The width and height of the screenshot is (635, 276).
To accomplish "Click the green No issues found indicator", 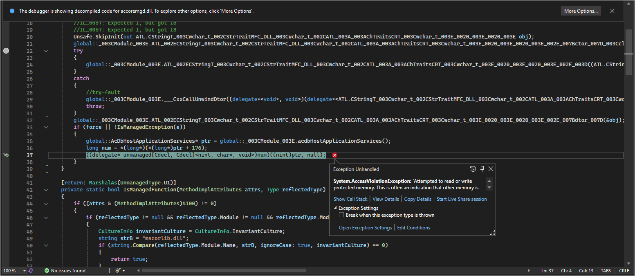I will (x=65, y=270).
